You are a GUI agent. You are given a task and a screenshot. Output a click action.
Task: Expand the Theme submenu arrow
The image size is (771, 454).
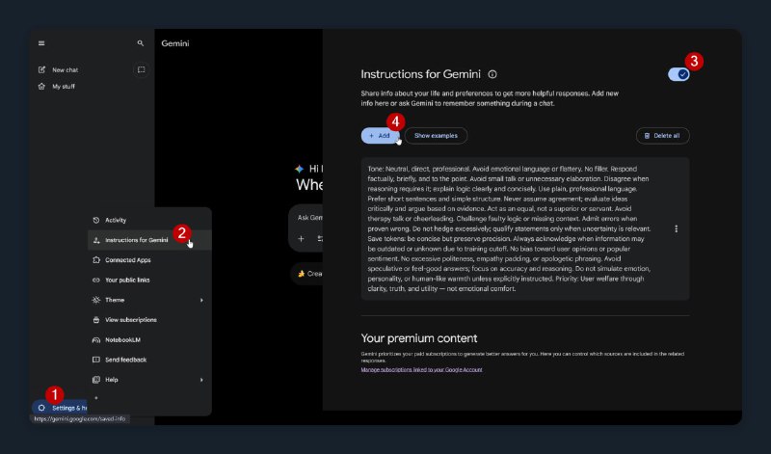201,300
